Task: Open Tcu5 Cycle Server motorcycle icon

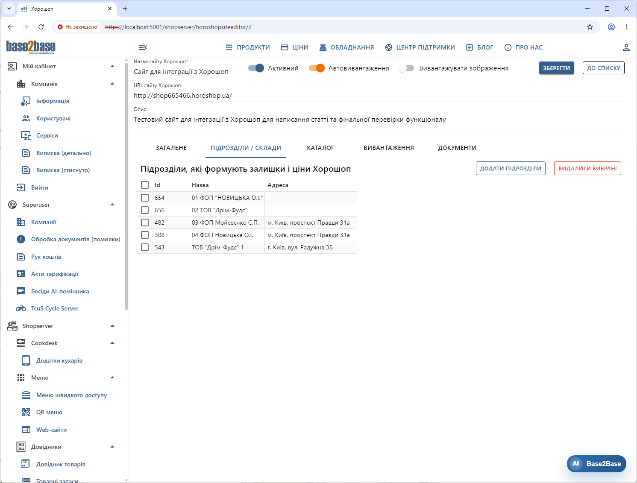Action: (x=21, y=308)
